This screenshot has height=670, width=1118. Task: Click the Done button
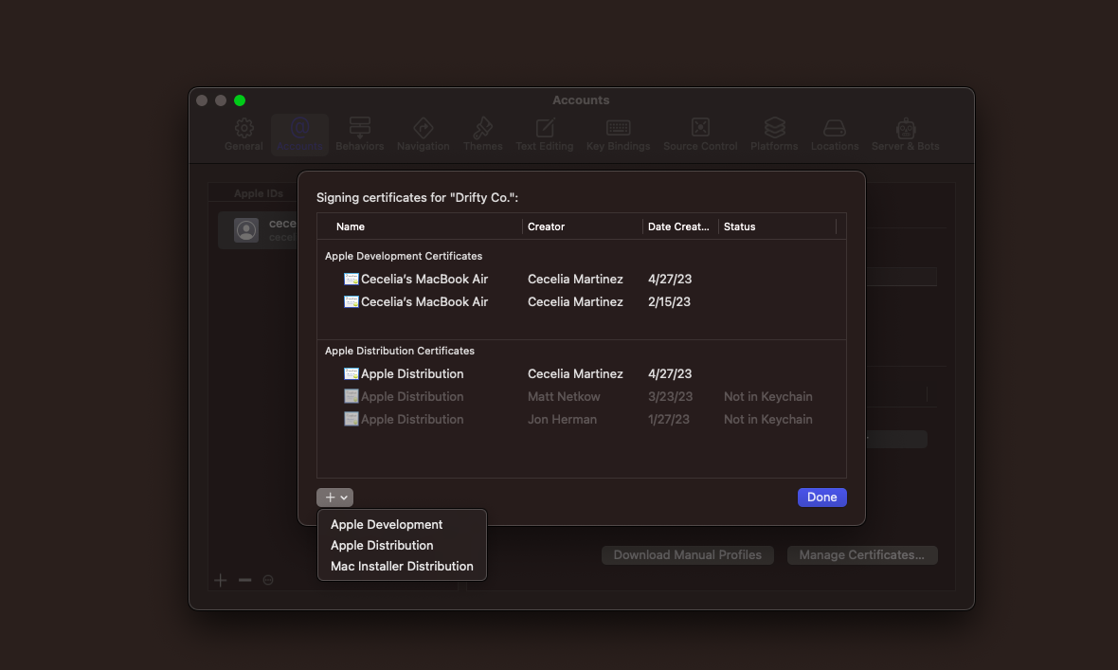pos(822,498)
